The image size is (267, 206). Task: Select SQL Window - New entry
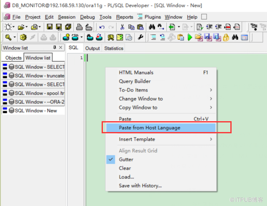pos(33,110)
